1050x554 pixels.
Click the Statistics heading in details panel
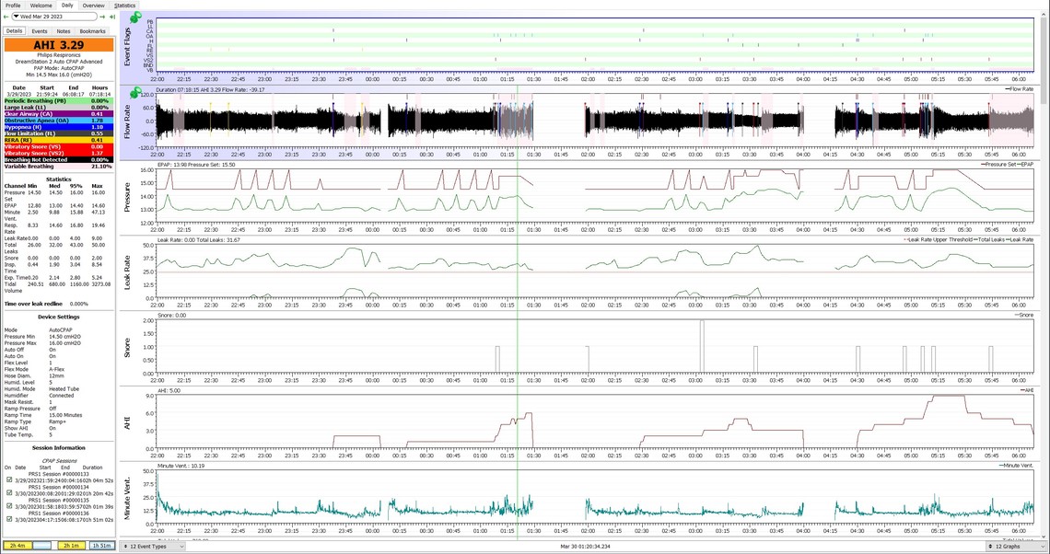point(59,179)
